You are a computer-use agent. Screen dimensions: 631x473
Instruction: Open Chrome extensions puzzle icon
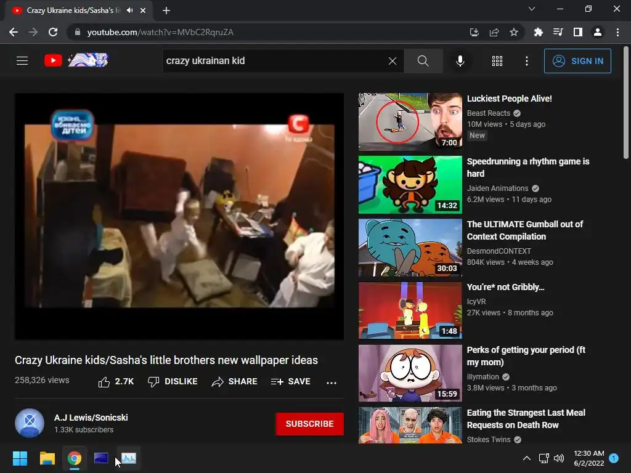(538, 32)
